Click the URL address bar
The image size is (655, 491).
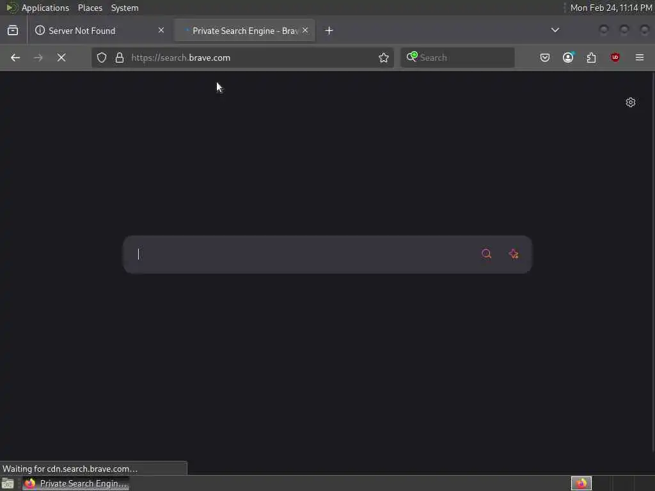pos(242,58)
